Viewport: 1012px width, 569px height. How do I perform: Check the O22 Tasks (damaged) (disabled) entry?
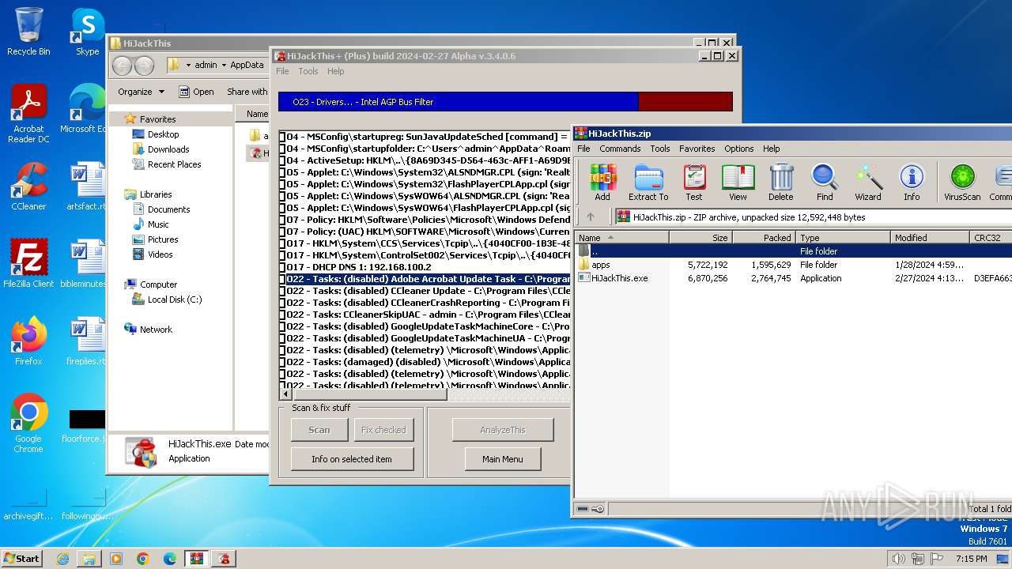(282, 362)
